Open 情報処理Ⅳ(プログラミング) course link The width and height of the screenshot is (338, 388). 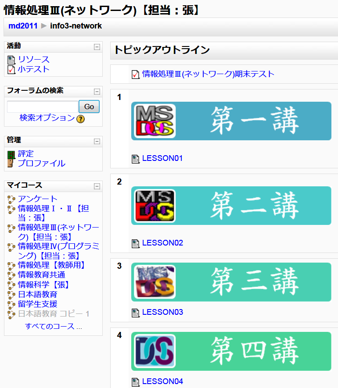58,251
